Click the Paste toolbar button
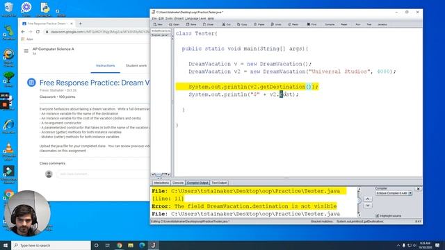 click(259, 24)
